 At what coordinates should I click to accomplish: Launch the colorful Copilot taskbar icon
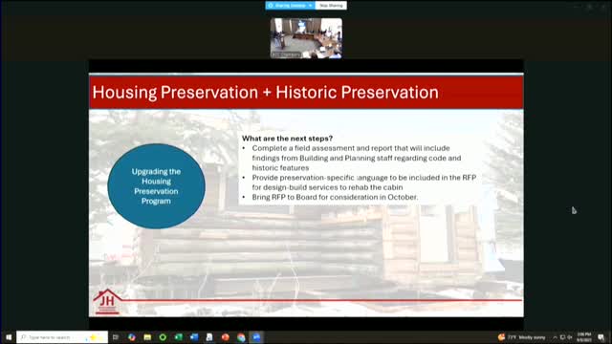[x=132, y=337]
